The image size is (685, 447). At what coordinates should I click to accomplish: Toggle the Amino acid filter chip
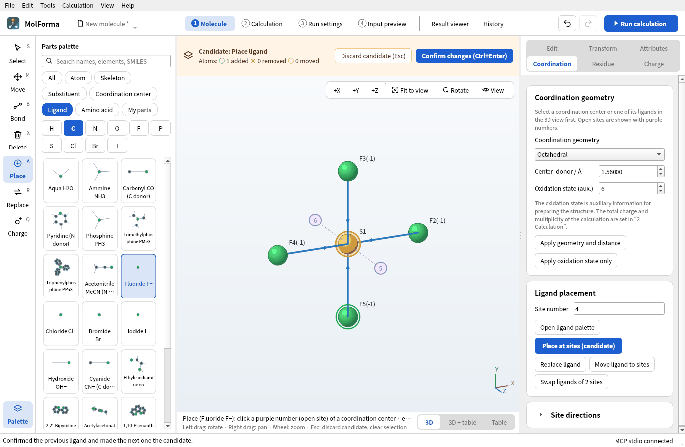97,110
